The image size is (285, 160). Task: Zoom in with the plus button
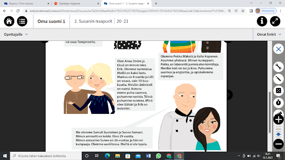click(x=278, y=120)
